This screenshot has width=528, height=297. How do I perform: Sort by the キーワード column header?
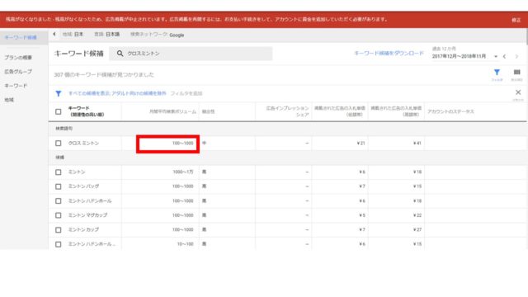pyautogui.click(x=86, y=111)
